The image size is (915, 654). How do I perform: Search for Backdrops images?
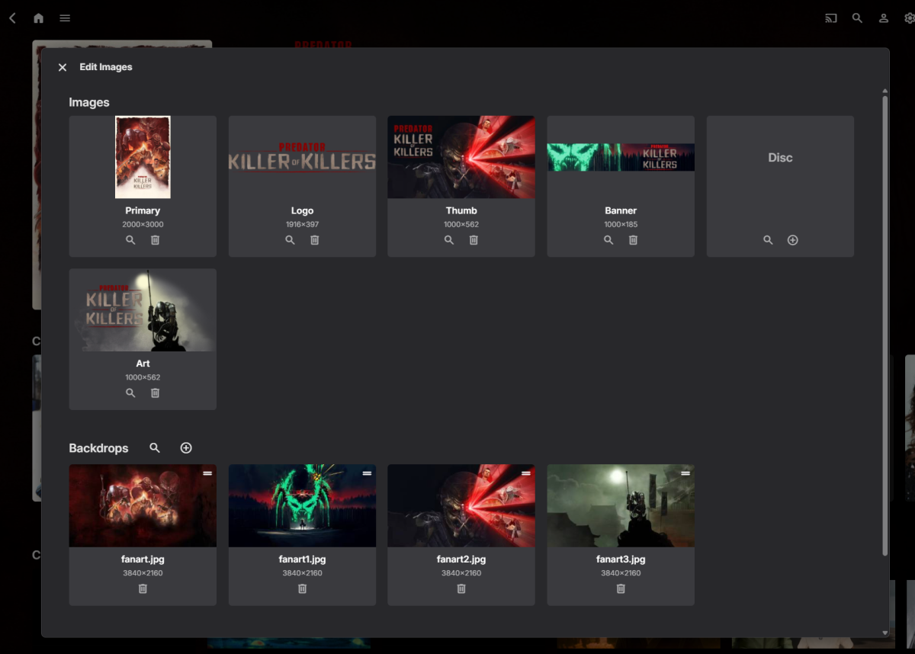tap(155, 448)
